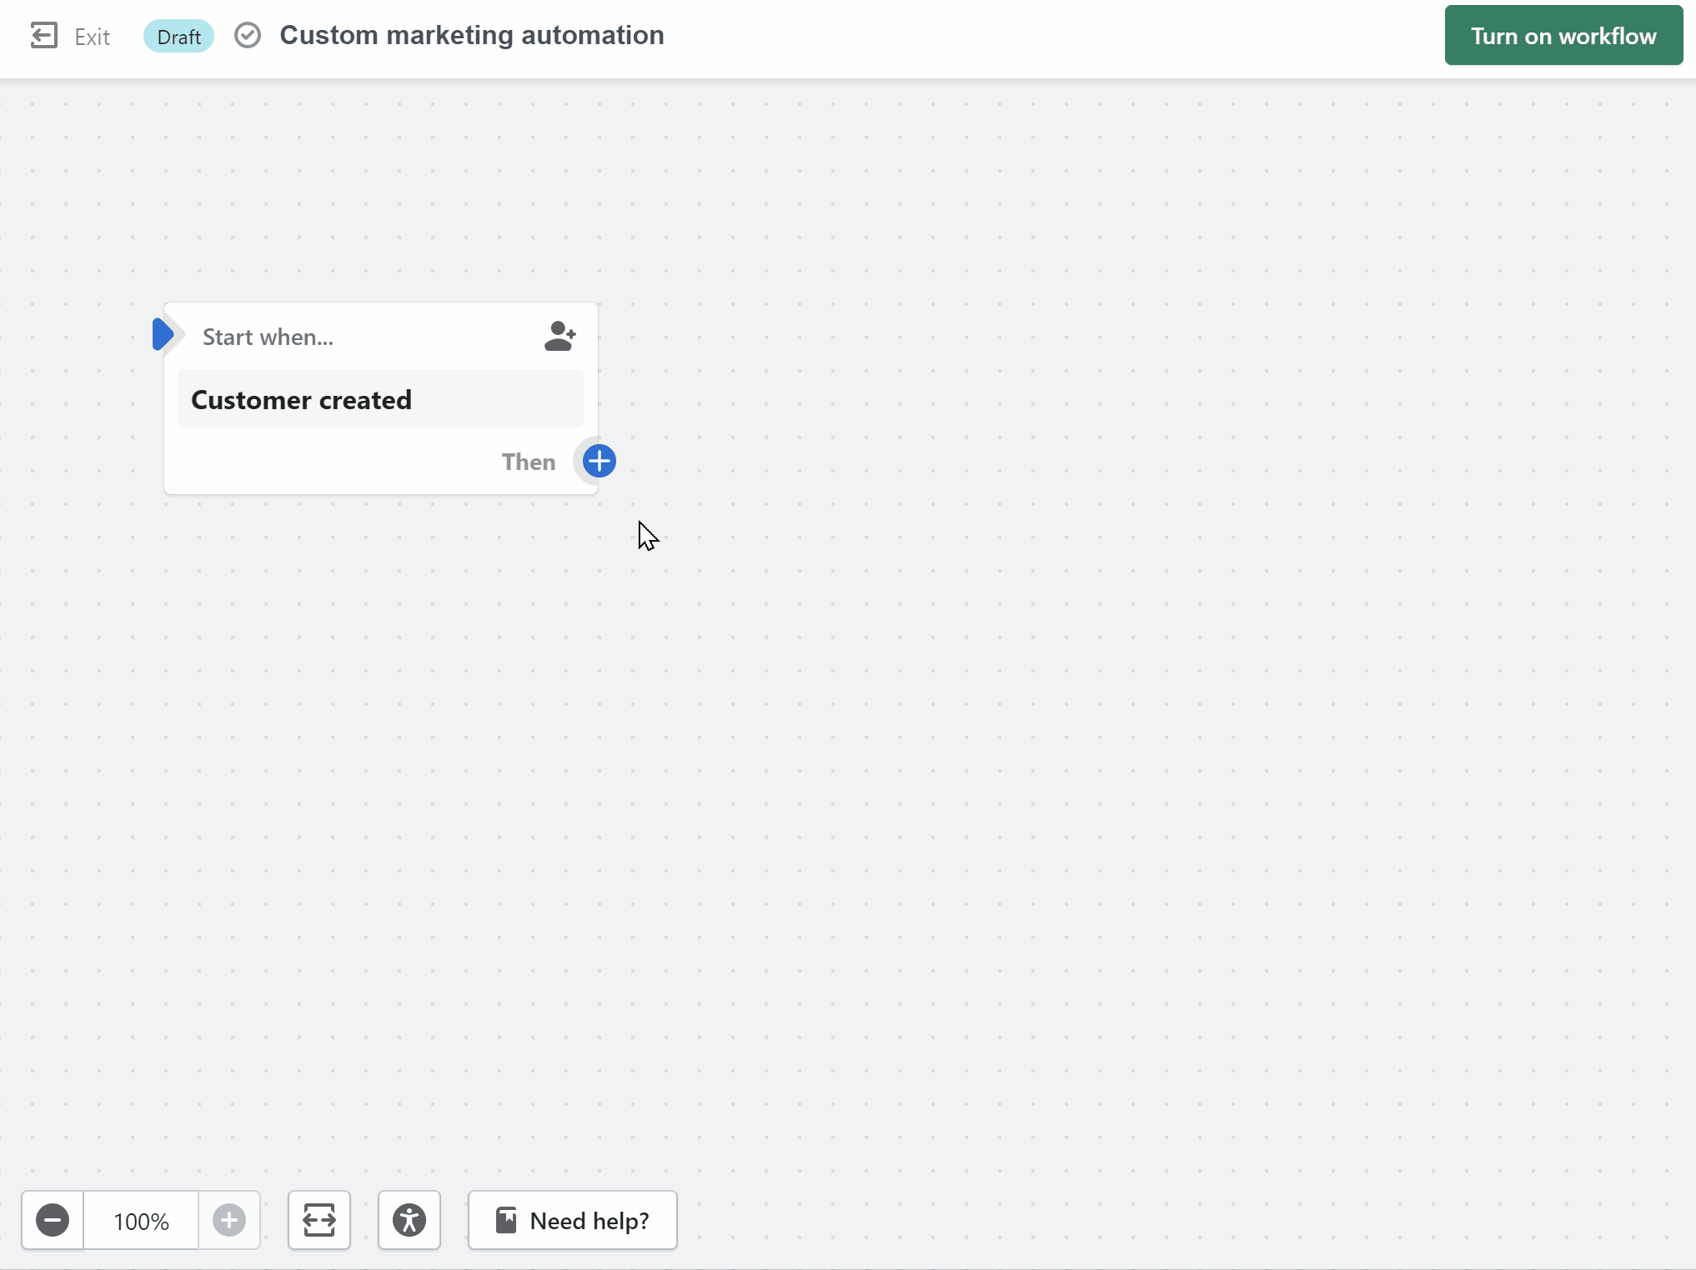Image resolution: width=1696 pixels, height=1270 pixels.
Task: Toggle workflow on using Turn on workflow
Action: 1564,36
